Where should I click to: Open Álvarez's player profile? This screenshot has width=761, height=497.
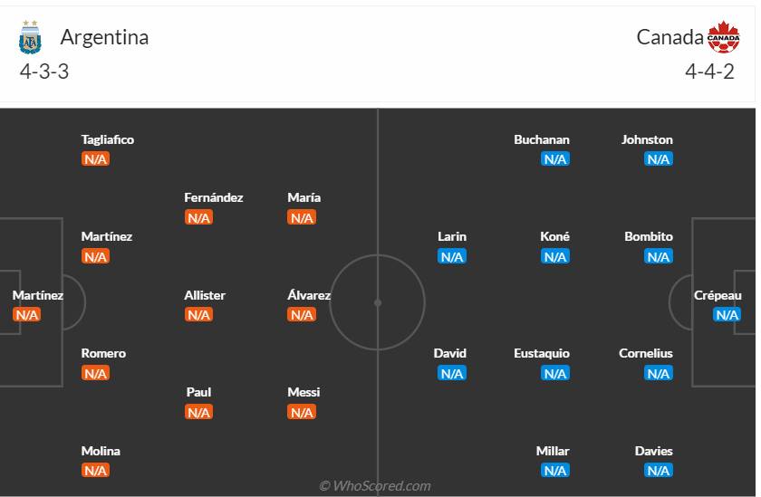309,295
